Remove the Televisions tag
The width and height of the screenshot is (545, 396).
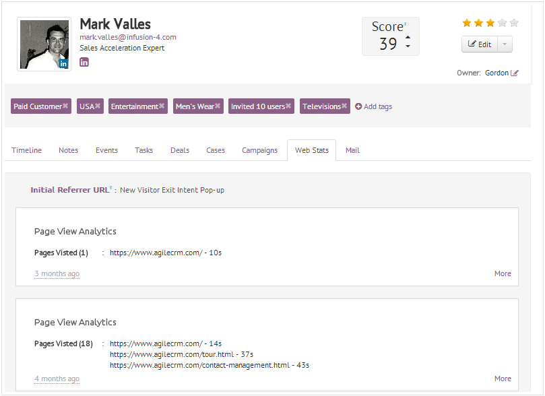click(344, 106)
